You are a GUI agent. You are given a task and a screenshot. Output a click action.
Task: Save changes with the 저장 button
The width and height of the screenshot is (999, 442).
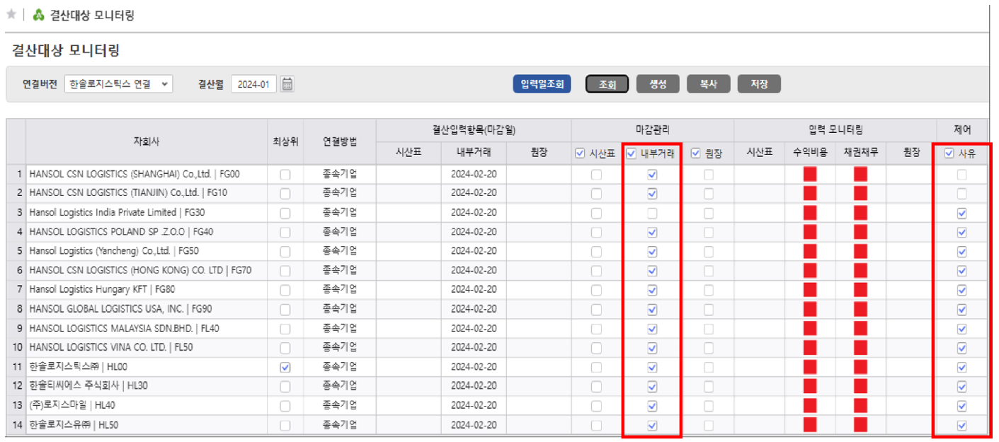pyautogui.click(x=759, y=83)
